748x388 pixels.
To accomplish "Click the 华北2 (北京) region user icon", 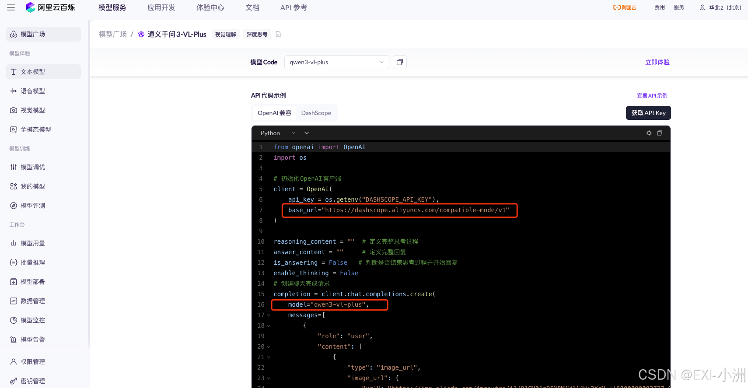I will 703,7.
